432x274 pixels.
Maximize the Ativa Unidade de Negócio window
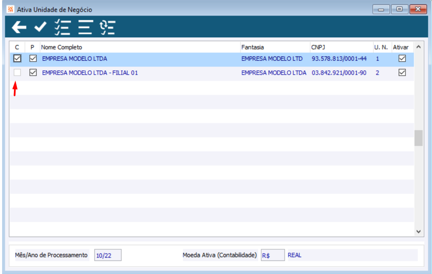pyautogui.click(x=400, y=9)
